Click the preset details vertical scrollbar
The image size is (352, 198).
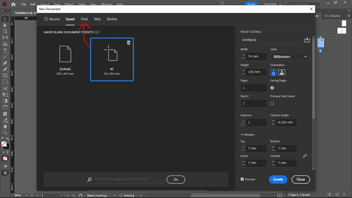click(314, 78)
